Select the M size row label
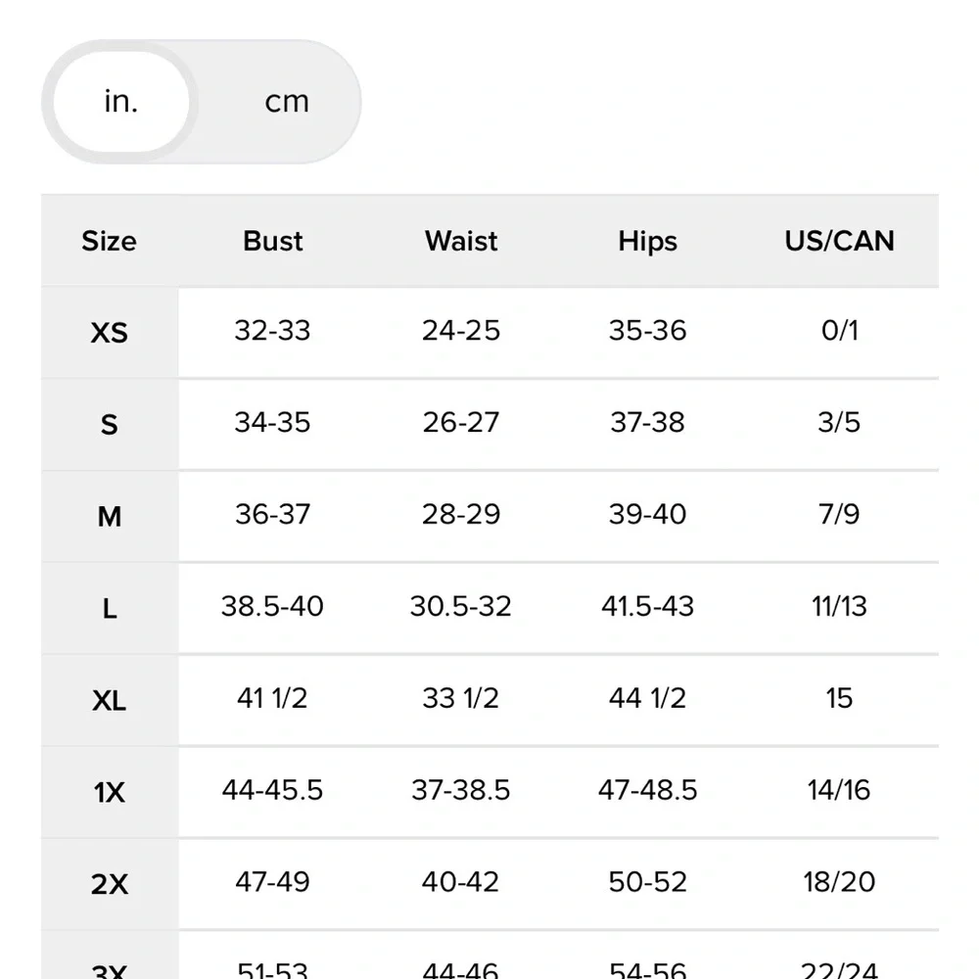Screen dimensions: 979x979 [x=110, y=517]
